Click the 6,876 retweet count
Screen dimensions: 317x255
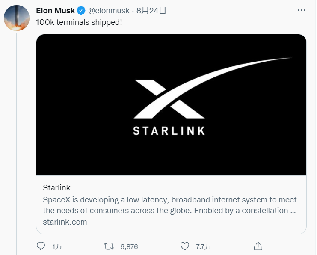[x=129, y=247]
